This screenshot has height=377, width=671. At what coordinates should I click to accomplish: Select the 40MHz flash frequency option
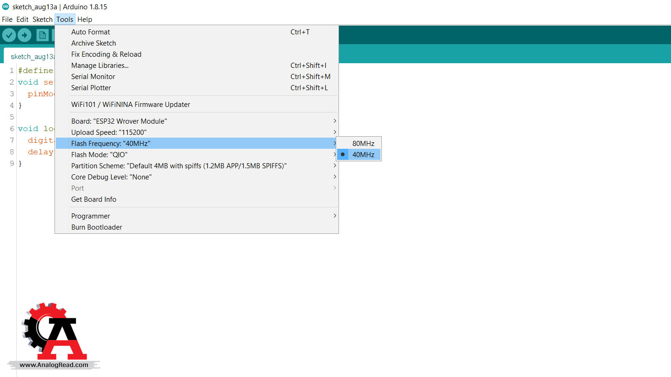point(359,154)
